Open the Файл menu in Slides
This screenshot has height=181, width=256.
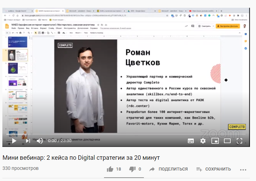point(14,28)
